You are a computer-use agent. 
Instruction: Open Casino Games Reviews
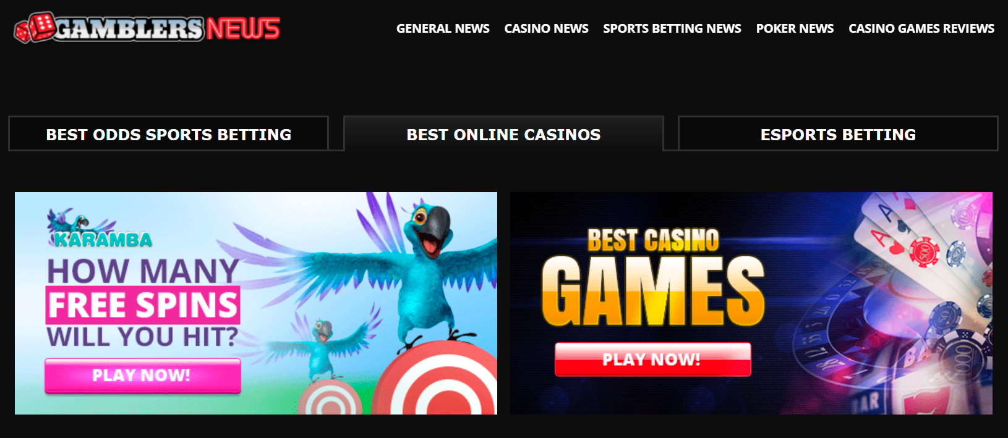921,28
